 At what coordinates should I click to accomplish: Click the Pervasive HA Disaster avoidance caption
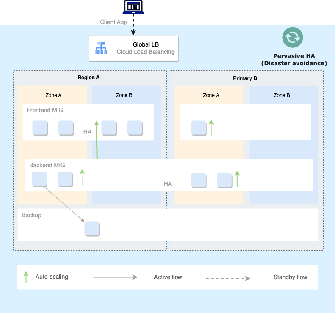pyautogui.click(x=294, y=60)
